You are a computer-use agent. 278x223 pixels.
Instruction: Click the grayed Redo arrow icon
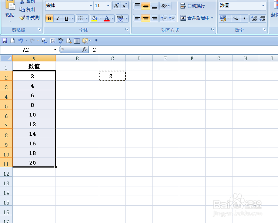click(32, 41)
